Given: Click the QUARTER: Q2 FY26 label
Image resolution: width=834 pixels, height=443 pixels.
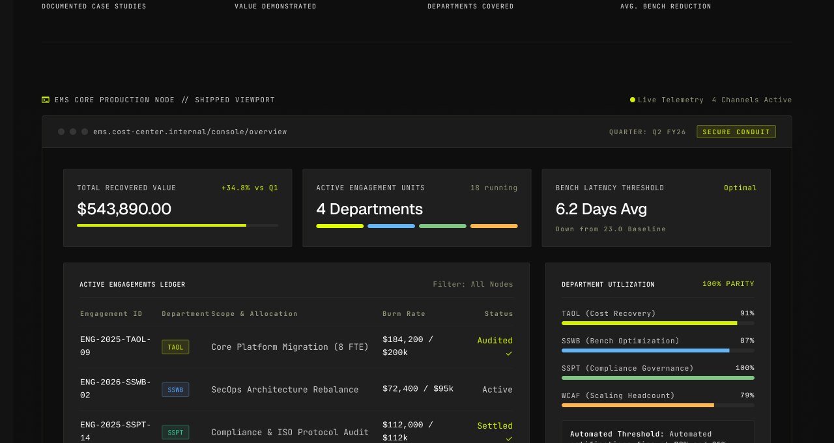Looking at the screenshot, I should click(x=648, y=132).
